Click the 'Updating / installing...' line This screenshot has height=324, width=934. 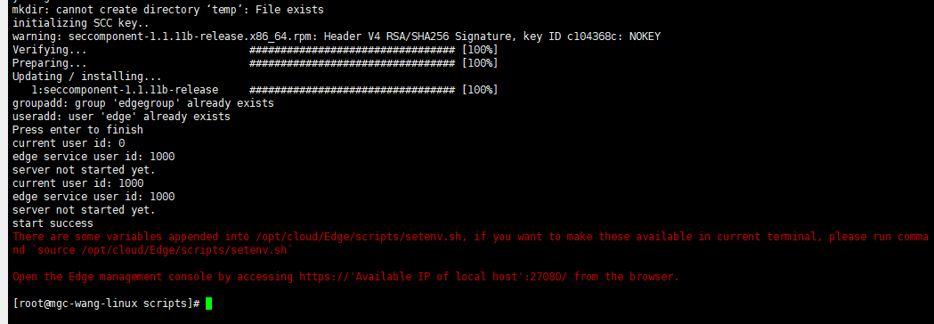87,77
